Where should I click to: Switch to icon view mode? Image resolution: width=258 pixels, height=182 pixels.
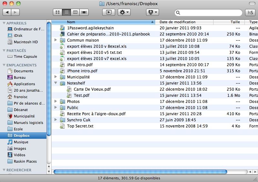point(57,12)
